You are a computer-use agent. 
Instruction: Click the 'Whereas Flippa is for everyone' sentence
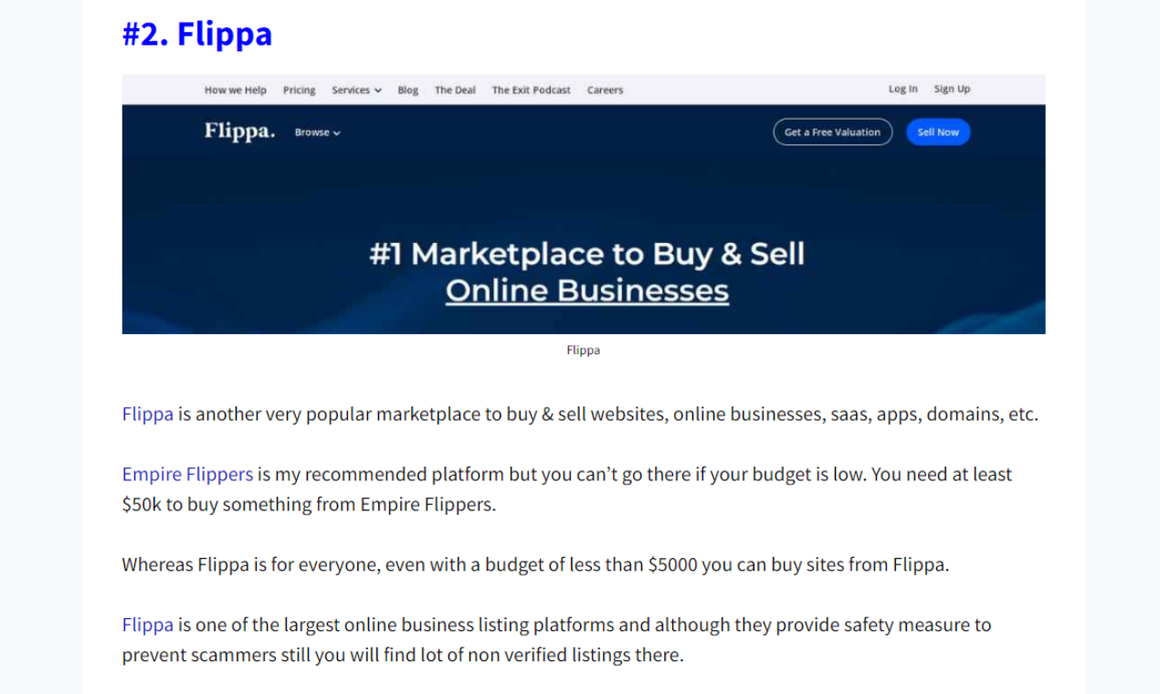535,565
